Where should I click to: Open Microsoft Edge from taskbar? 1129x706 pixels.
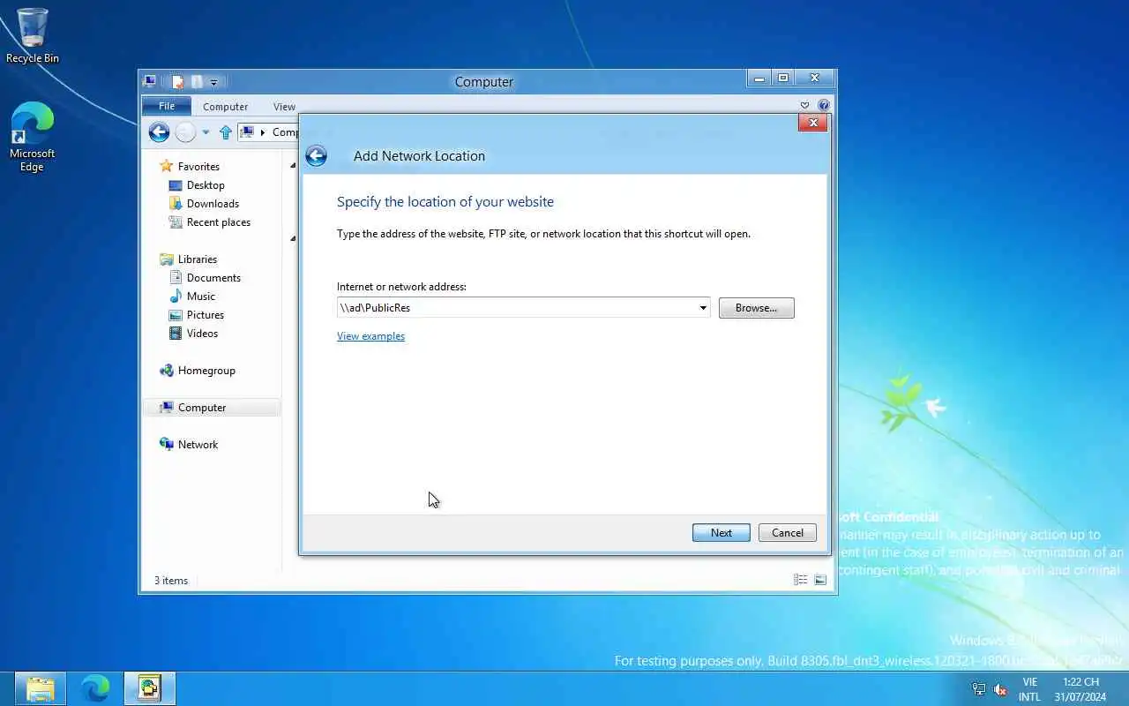[x=95, y=688]
